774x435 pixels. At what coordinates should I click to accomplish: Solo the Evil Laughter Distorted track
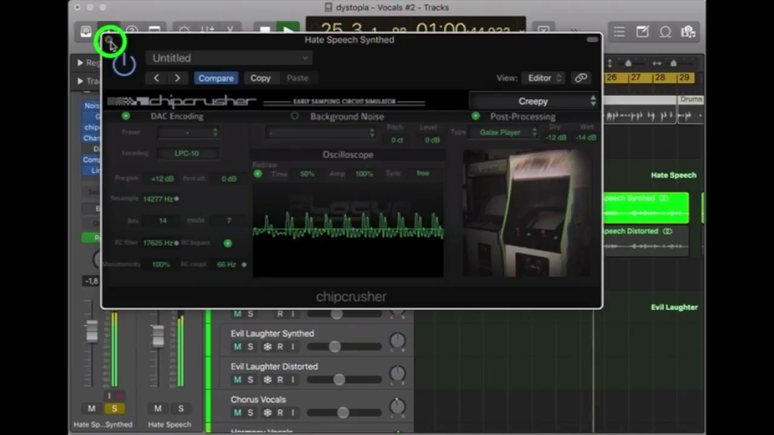[x=250, y=379]
